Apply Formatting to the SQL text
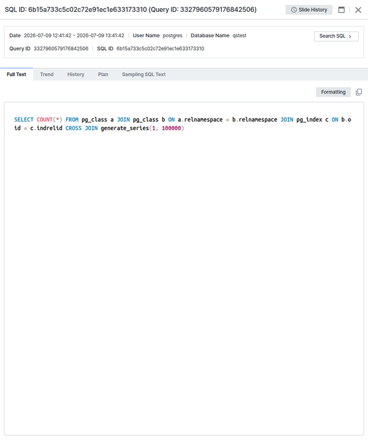This screenshot has height=442, width=368. tap(333, 92)
